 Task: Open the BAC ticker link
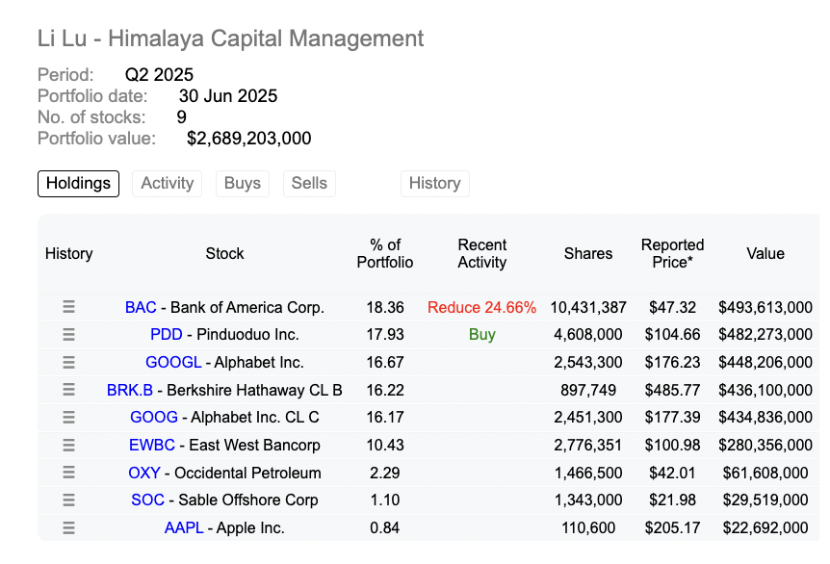[x=141, y=308]
